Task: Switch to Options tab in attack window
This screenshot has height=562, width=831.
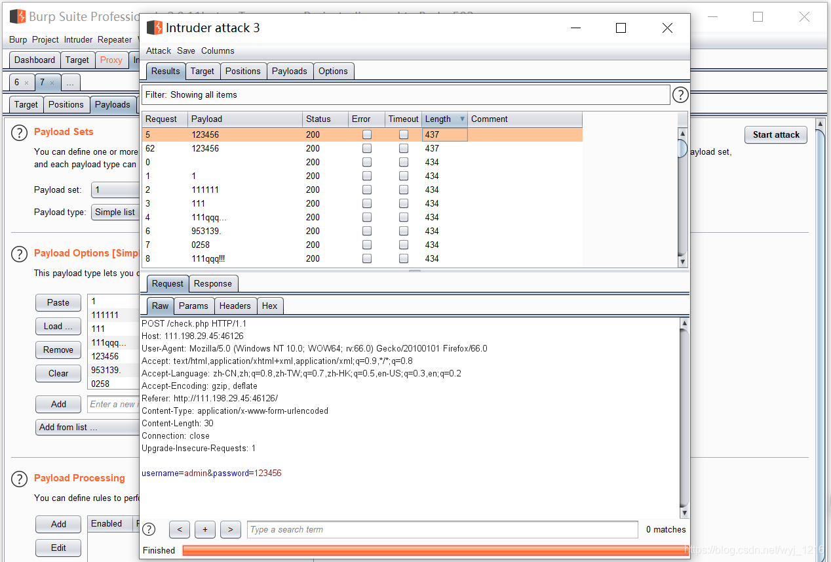Action: point(334,71)
